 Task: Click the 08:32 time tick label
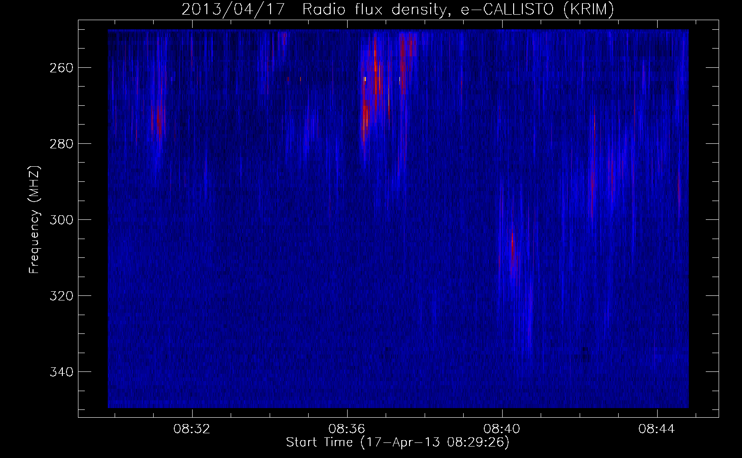coord(192,429)
